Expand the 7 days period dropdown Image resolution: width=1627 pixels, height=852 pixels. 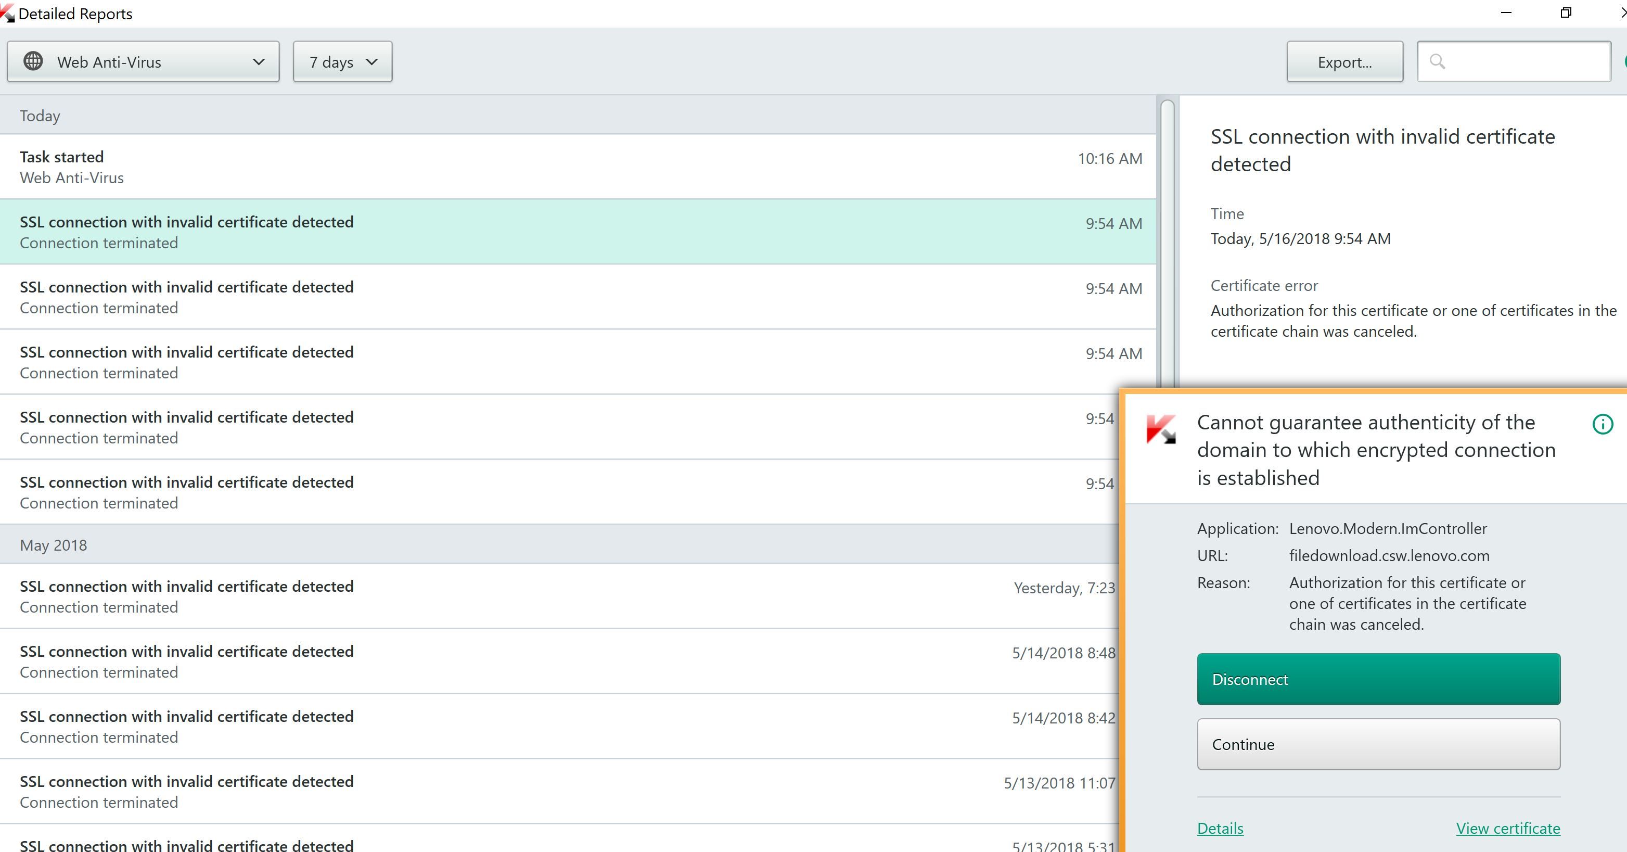point(342,61)
